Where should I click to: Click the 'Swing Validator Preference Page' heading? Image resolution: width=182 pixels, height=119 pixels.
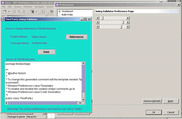115,11
